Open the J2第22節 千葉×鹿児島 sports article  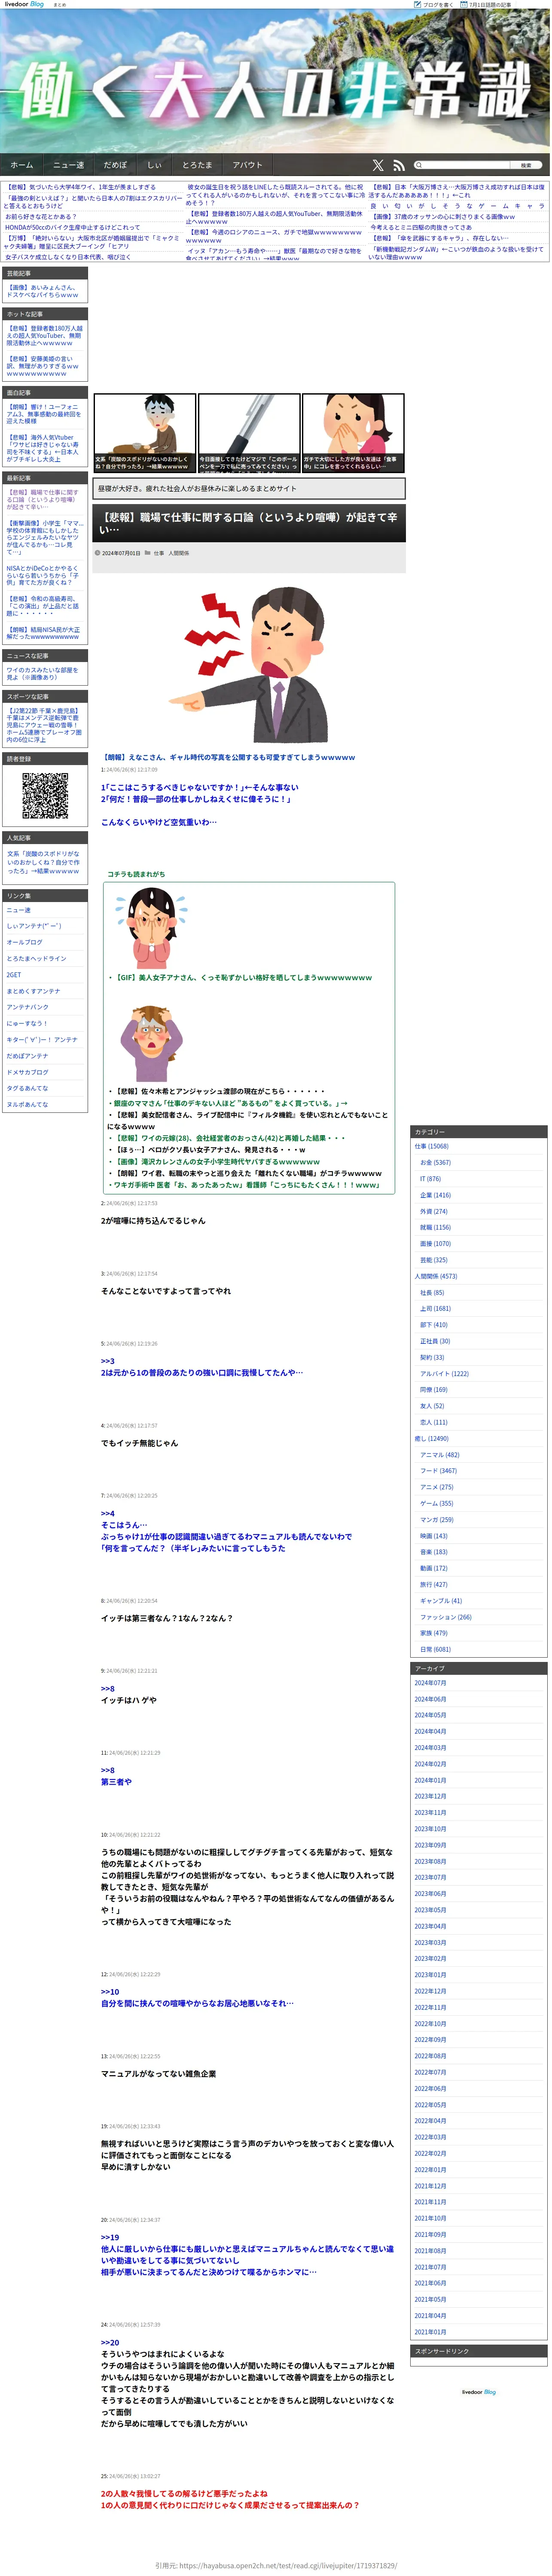pyautogui.click(x=44, y=726)
